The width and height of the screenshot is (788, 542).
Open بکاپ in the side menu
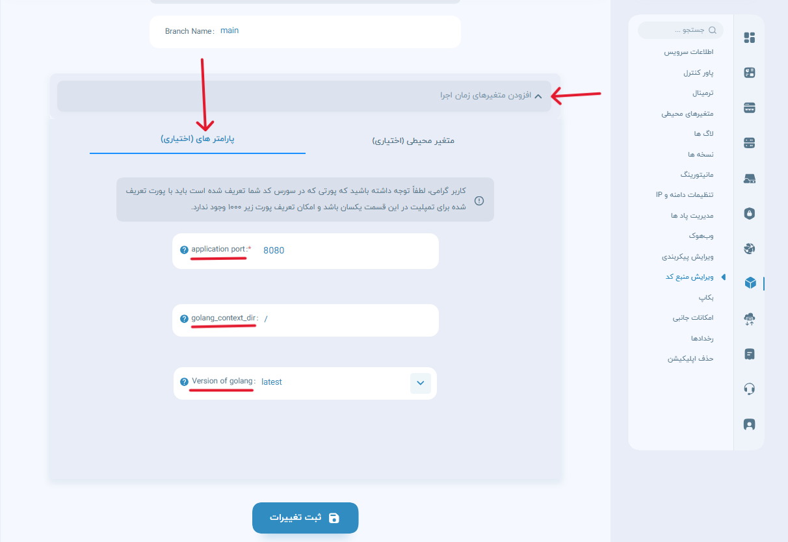705,297
